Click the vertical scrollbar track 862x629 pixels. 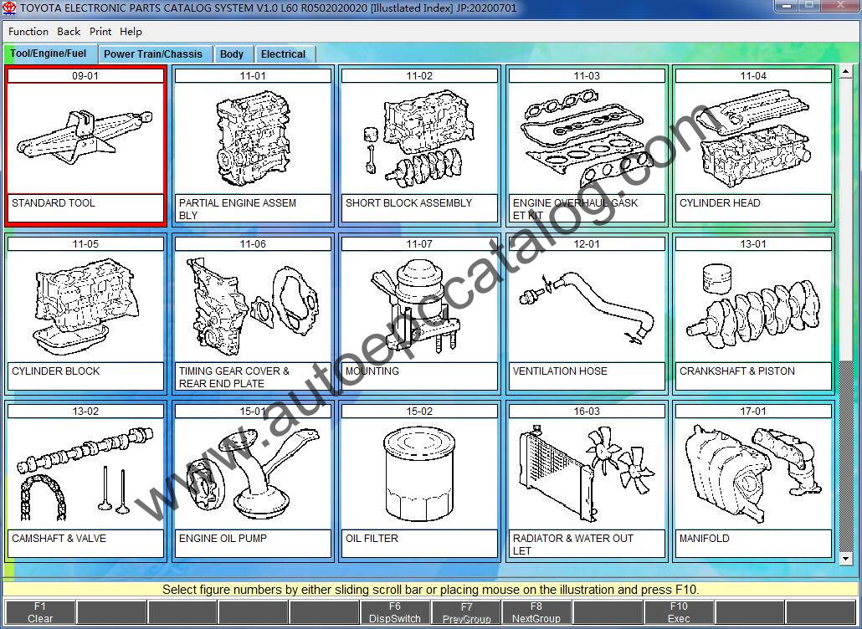click(x=845, y=456)
